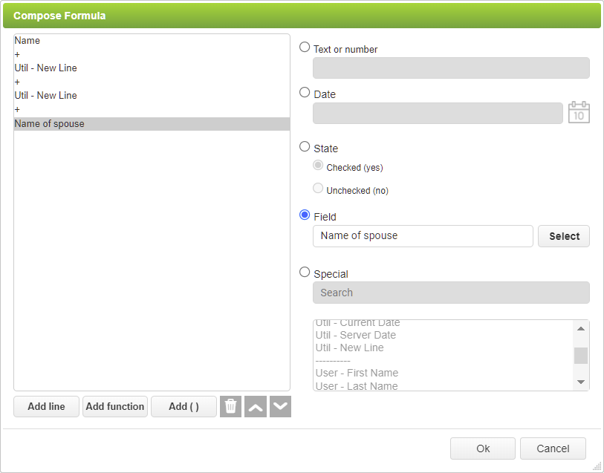The height and width of the screenshot is (473, 604).
Task: Click the Select field button
Action: click(564, 236)
